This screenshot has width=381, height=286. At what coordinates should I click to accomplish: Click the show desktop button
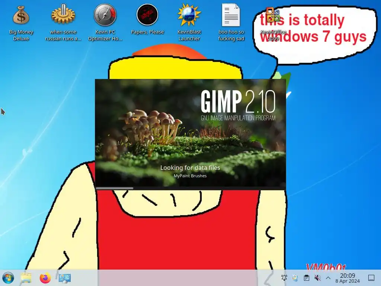click(x=371, y=278)
